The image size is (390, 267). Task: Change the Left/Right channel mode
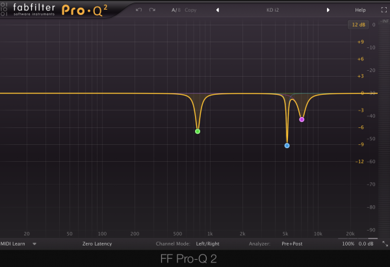tap(208, 244)
